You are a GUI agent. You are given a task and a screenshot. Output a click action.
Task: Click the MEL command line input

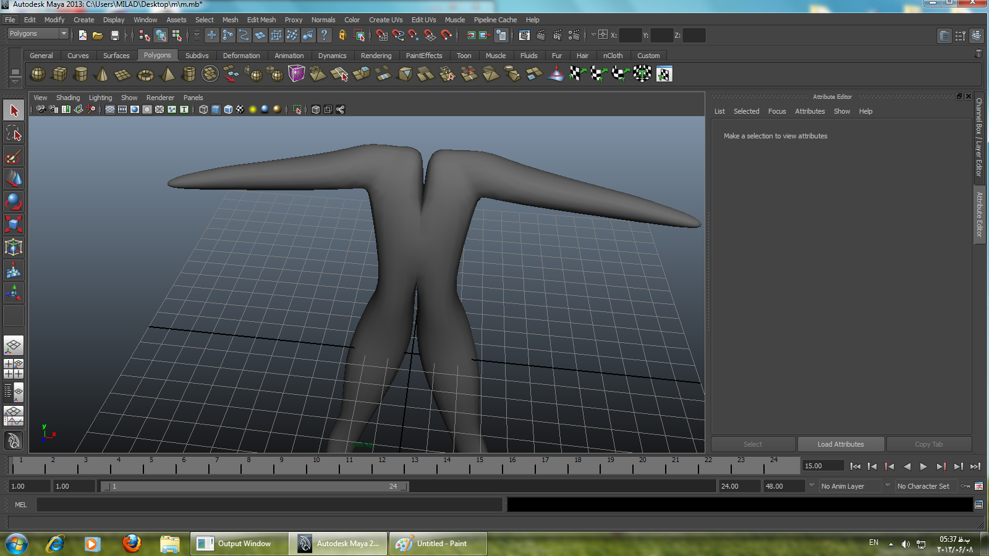click(x=269, y=505)
